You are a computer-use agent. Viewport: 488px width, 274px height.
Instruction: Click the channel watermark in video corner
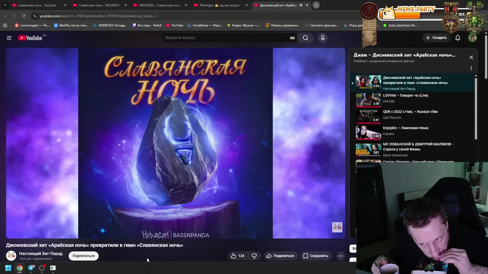[337, 227]
